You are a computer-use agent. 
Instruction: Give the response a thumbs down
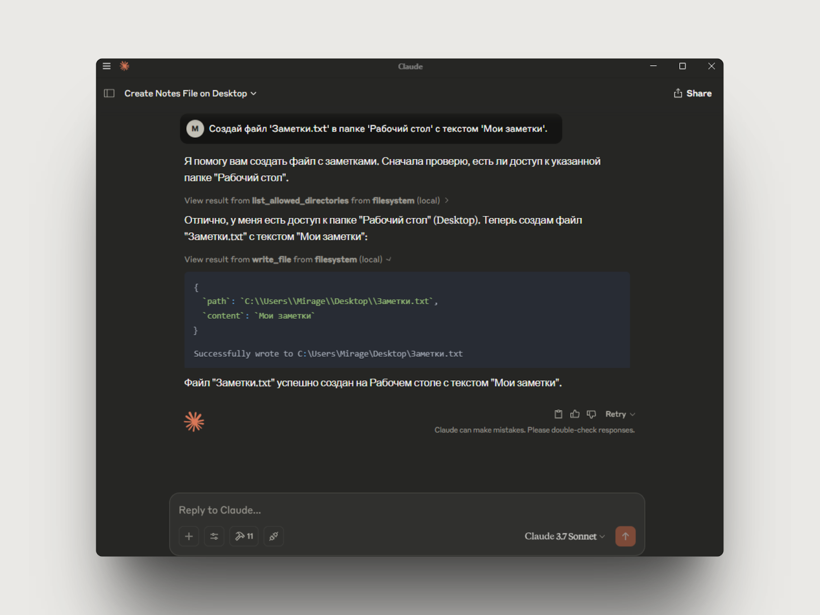[591, 414]
